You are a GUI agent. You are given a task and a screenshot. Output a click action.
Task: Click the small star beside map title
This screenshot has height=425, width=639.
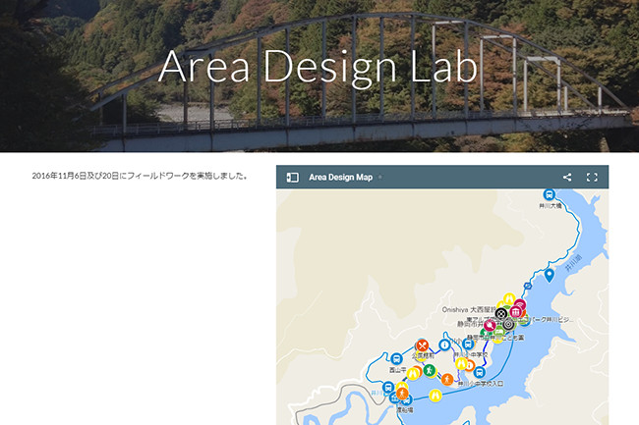(x=380, y=178)
